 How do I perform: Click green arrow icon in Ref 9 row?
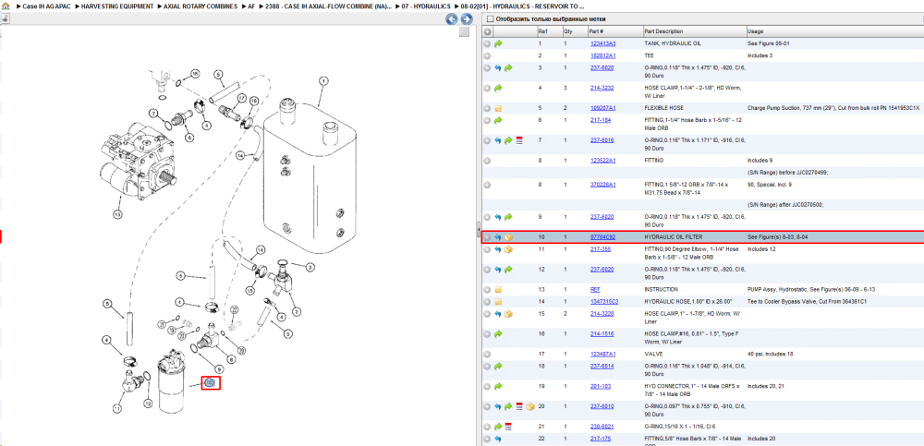coord(508,217)
